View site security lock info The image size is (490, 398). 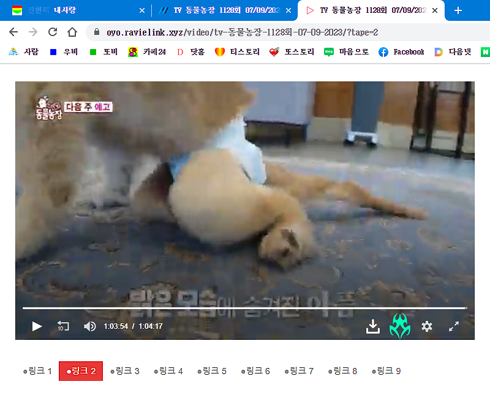click(97, 32)
